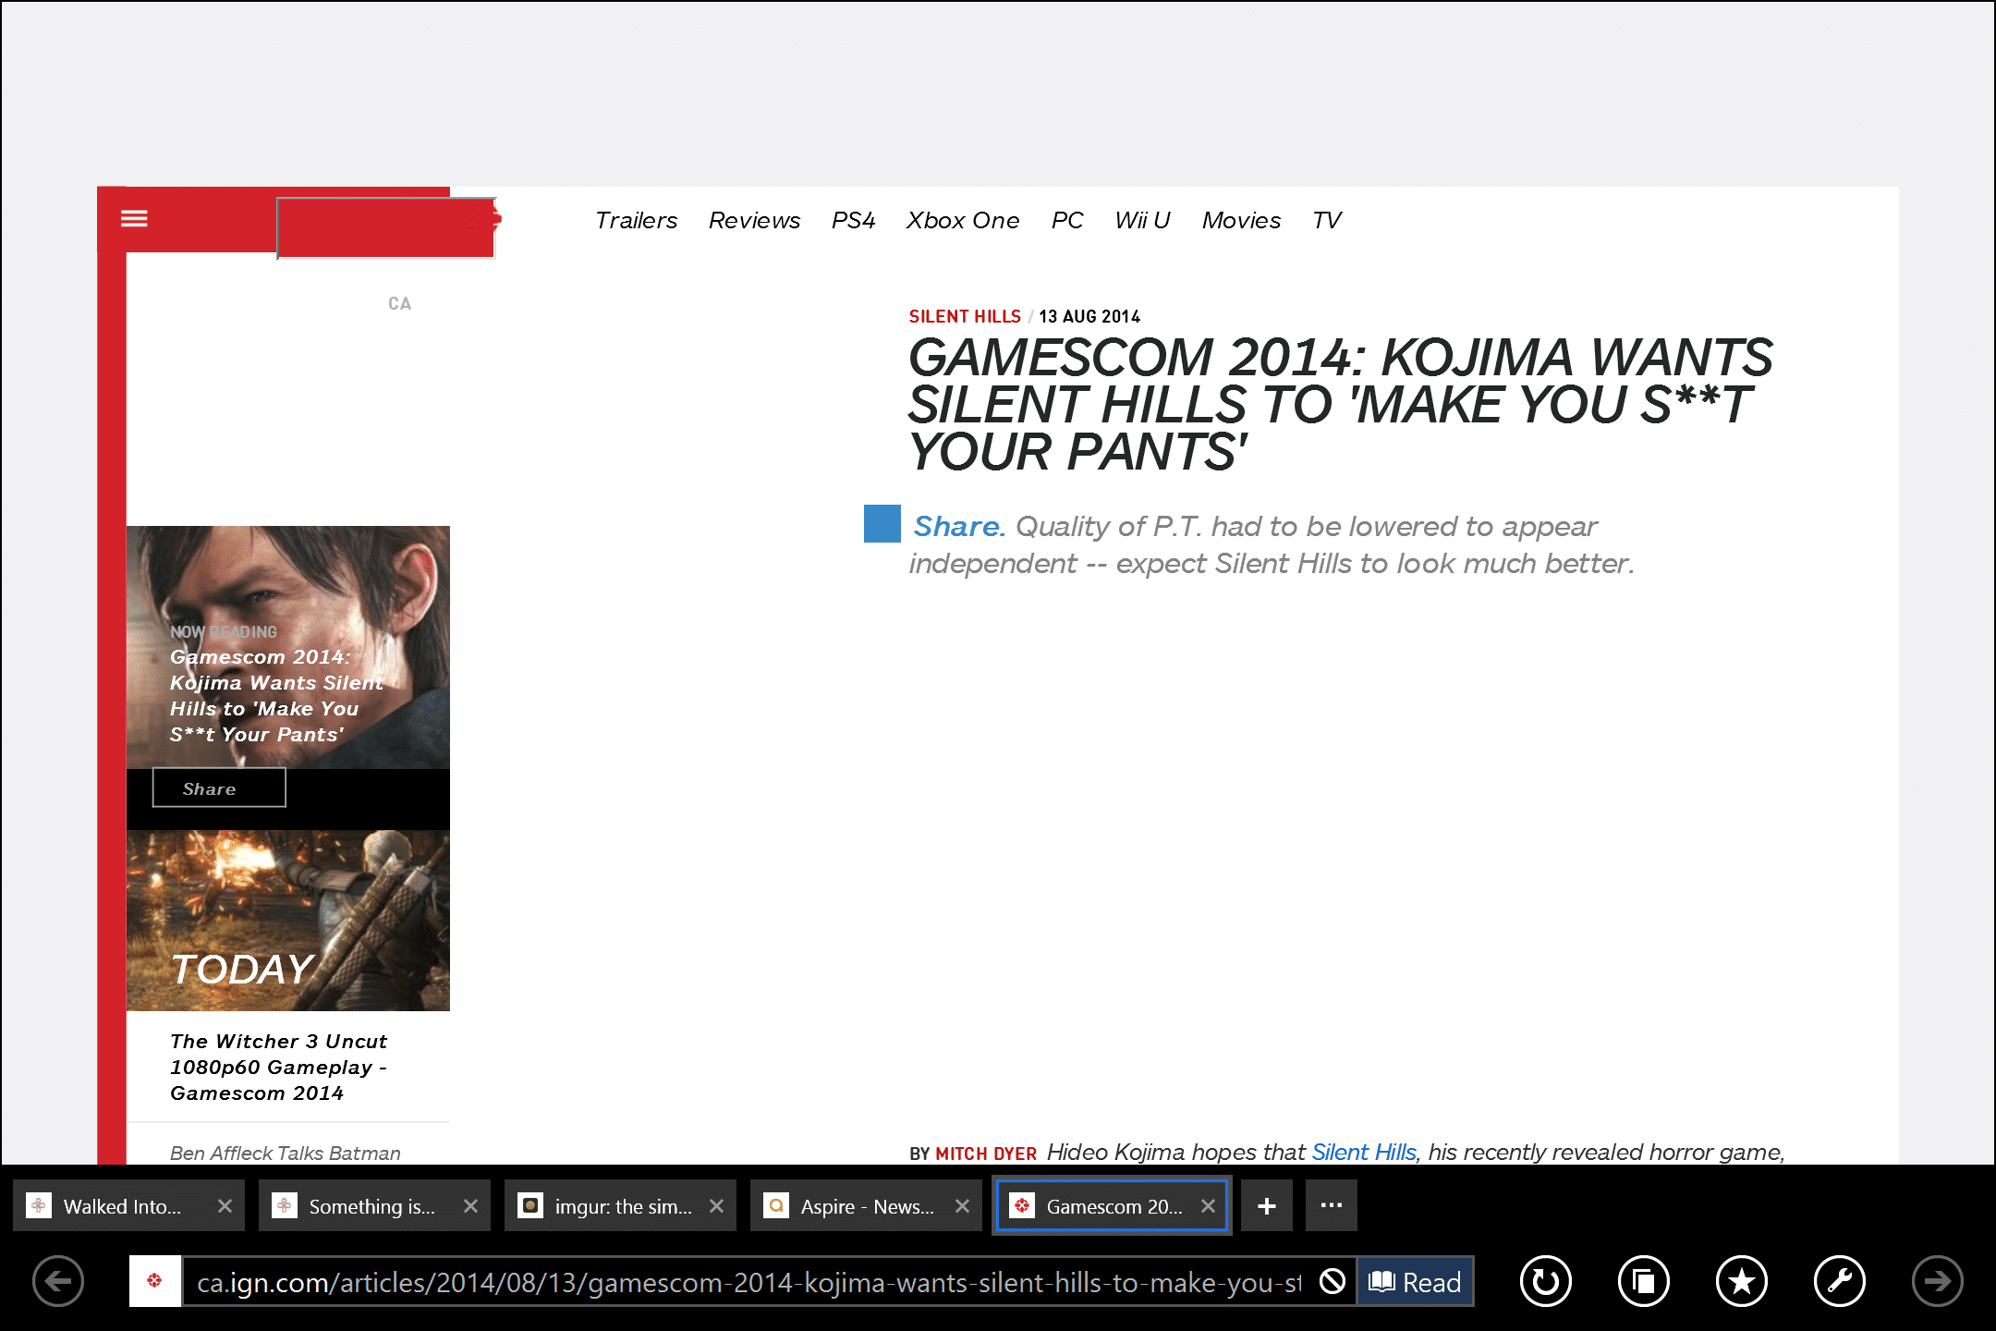
Task: Open a new tab with plus button
Action: click(x=1267, y=1205)
